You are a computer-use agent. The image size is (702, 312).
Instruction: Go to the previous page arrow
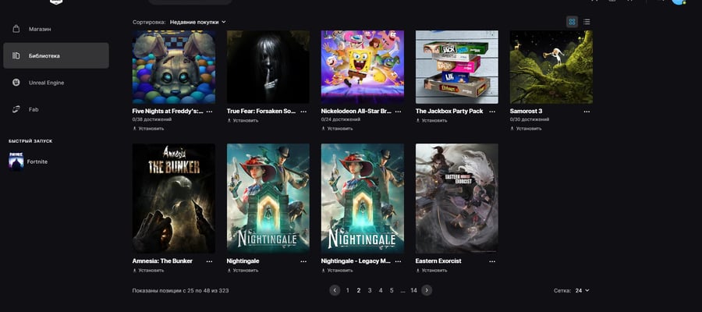(335, 290)
